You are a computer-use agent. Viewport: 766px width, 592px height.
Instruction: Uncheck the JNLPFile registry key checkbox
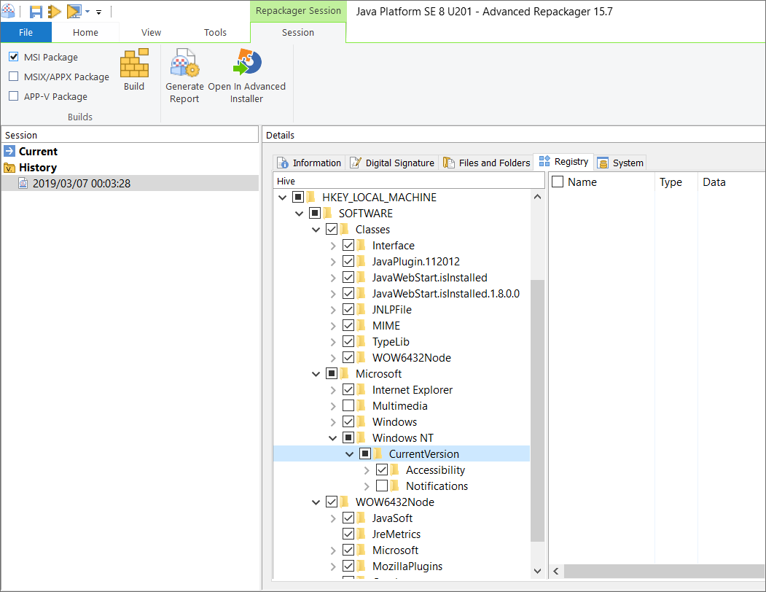tap(348, 309)
